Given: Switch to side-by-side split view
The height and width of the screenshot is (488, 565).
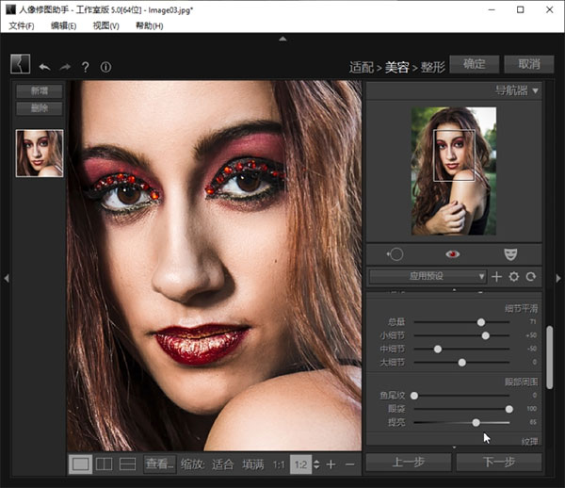Looking at the screenshot, I should pyautogui.click(x=105, y=464).
